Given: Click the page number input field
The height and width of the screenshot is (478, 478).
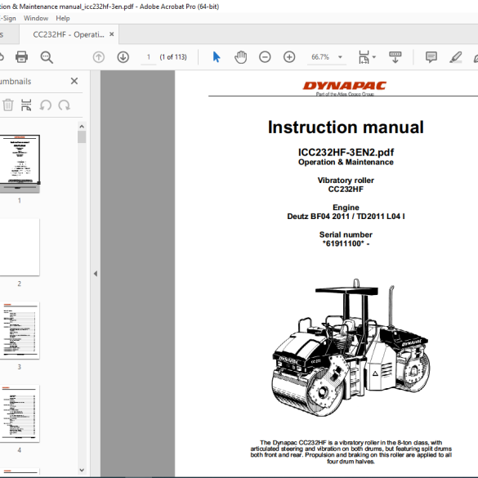Looking at the screenshot, I should click(149, 57).
